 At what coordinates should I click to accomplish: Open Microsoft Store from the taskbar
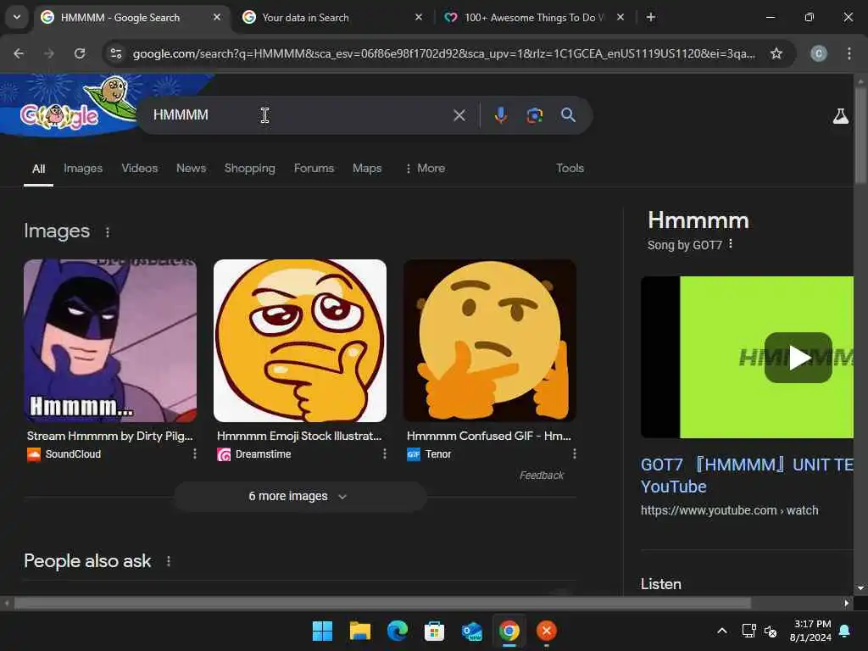(x=435, y=631)
